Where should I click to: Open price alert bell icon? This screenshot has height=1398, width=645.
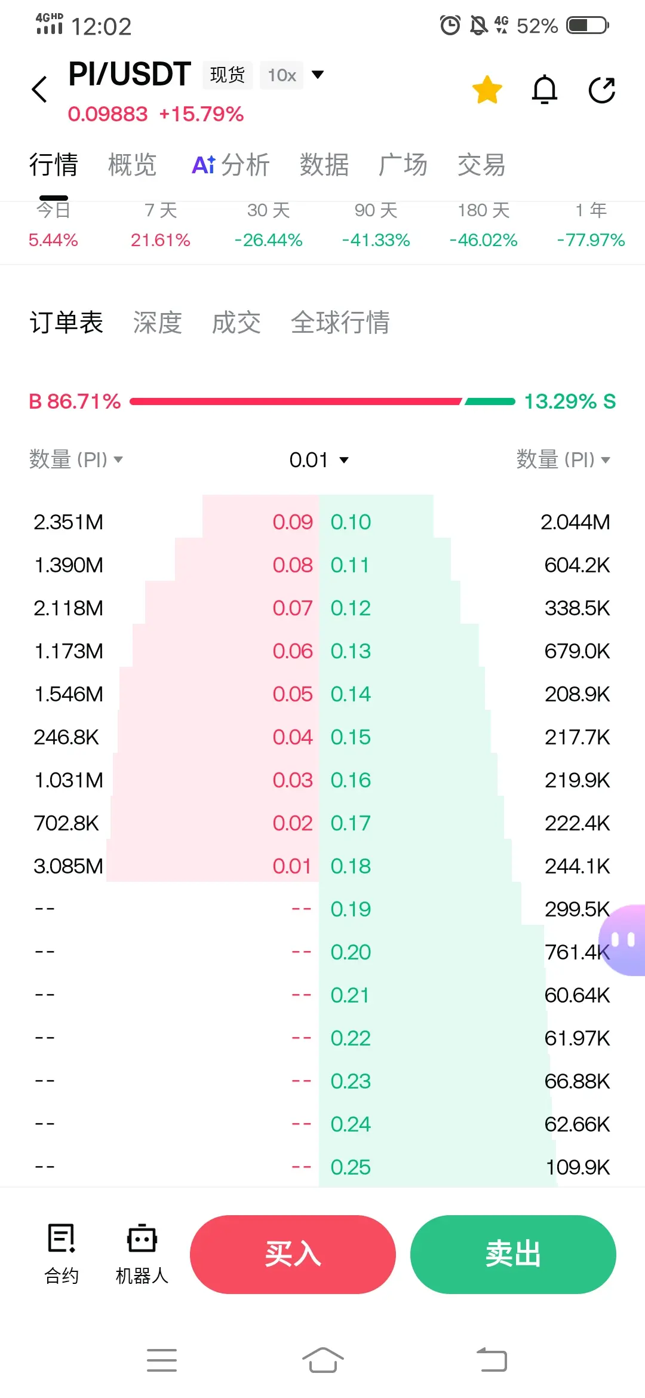pos(545,90)
